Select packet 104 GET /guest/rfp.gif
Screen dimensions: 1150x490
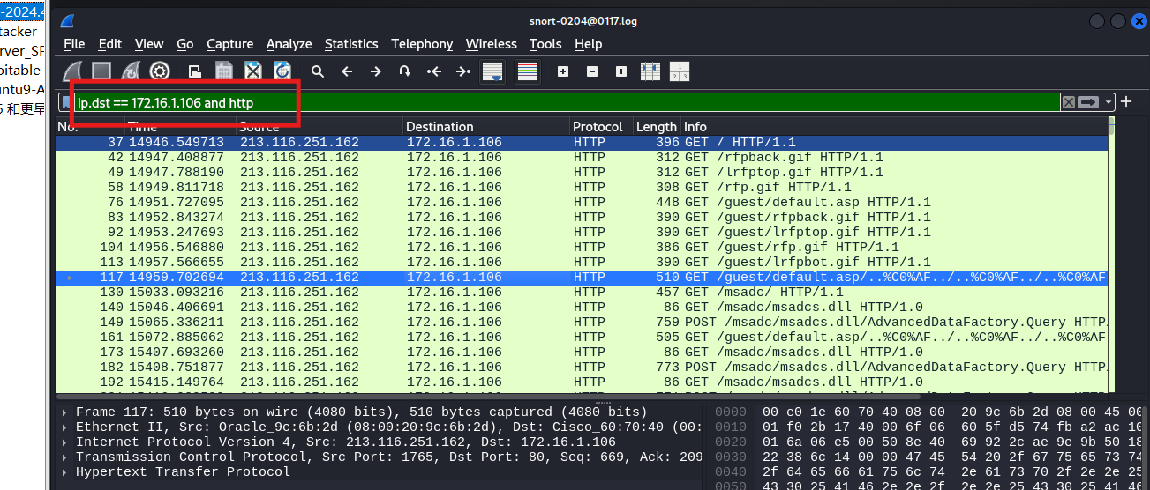[x=581, y=247]
